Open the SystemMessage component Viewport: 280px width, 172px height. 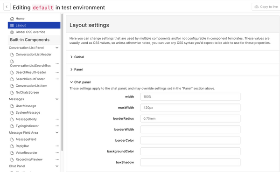pos(28,113)
